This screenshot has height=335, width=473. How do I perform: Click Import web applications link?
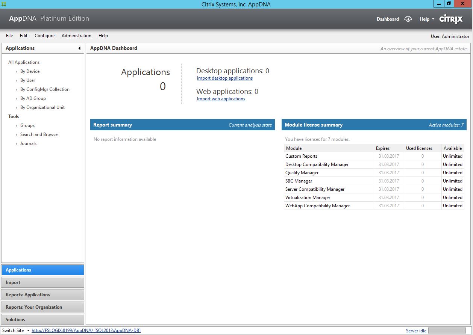tap(221, 99)
